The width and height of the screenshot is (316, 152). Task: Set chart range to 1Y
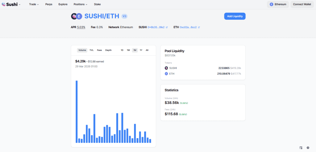click(141, 50)
